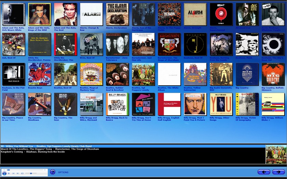Go to the previous page of albums
This screenshot has height=179, width=287.
click(x=264, y=172)
